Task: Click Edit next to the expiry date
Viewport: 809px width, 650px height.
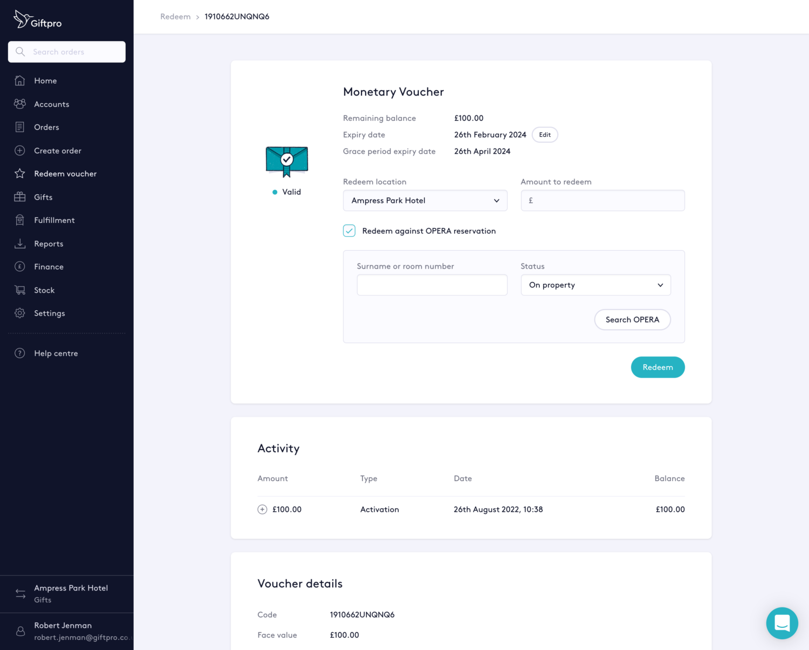Action: [545, 135]
